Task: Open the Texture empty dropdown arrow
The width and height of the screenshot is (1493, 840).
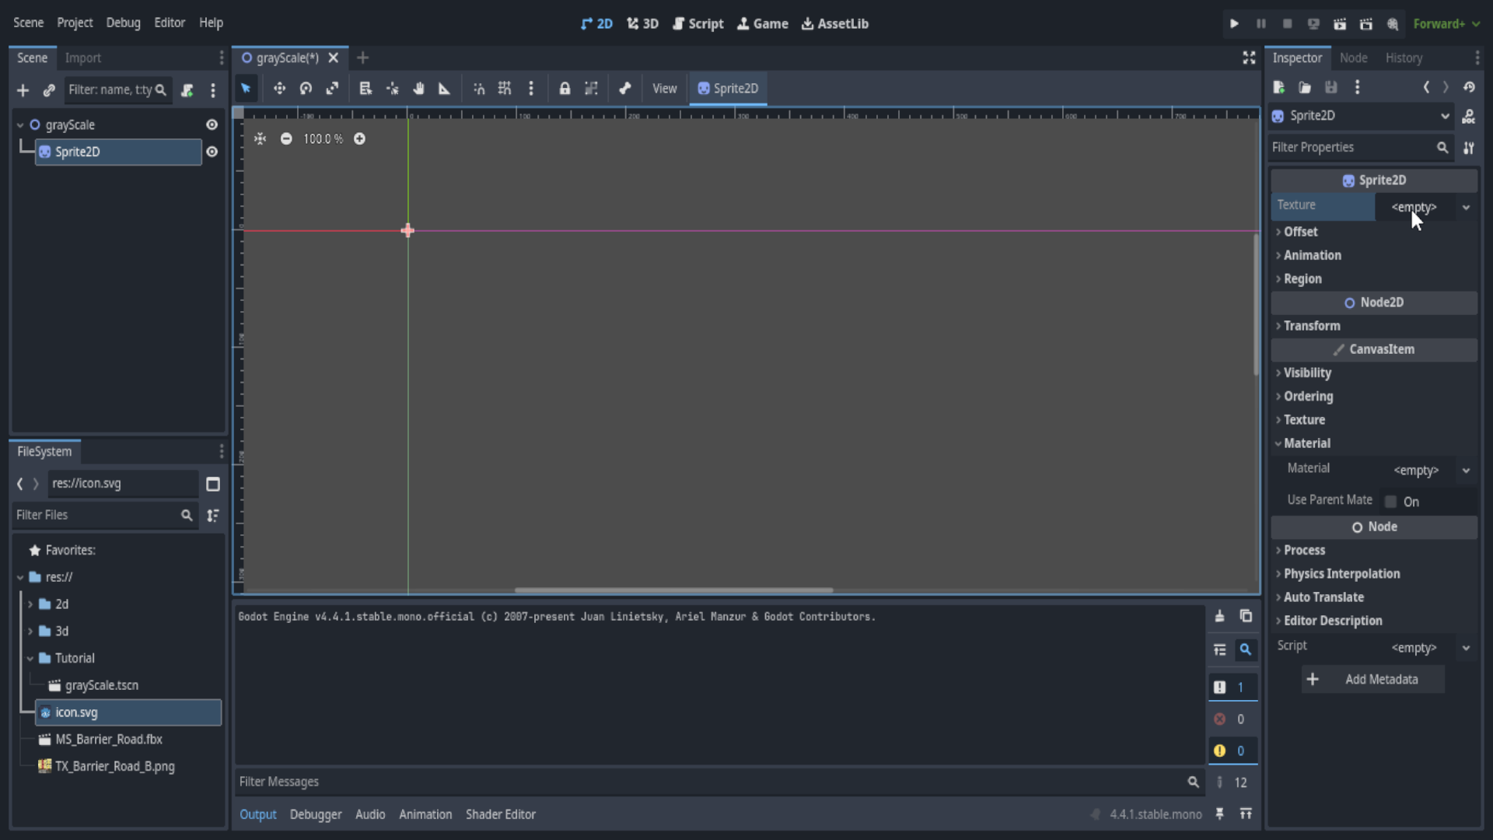Action: (1466, 207)
